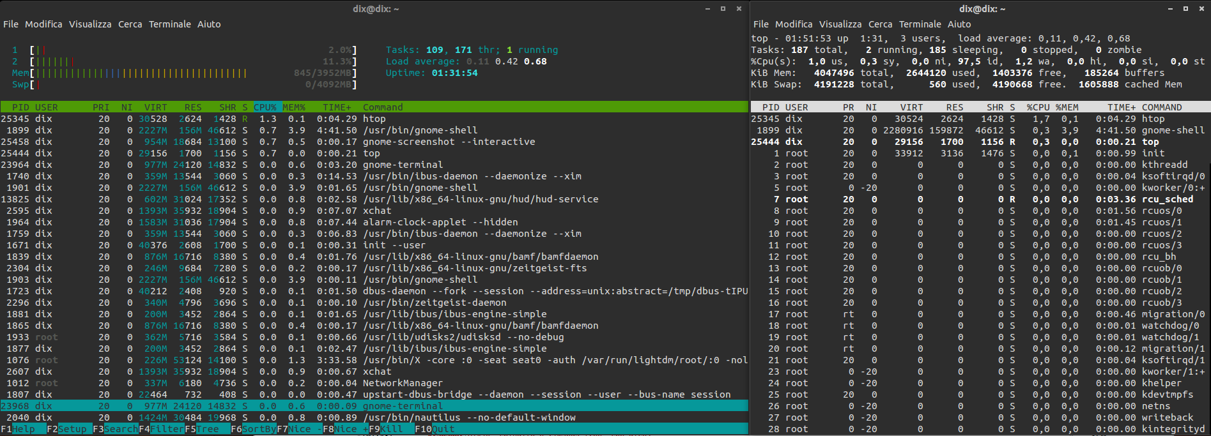Sort htop by RES column header
The image size is (1211, 436).
[x=193, y=107]
